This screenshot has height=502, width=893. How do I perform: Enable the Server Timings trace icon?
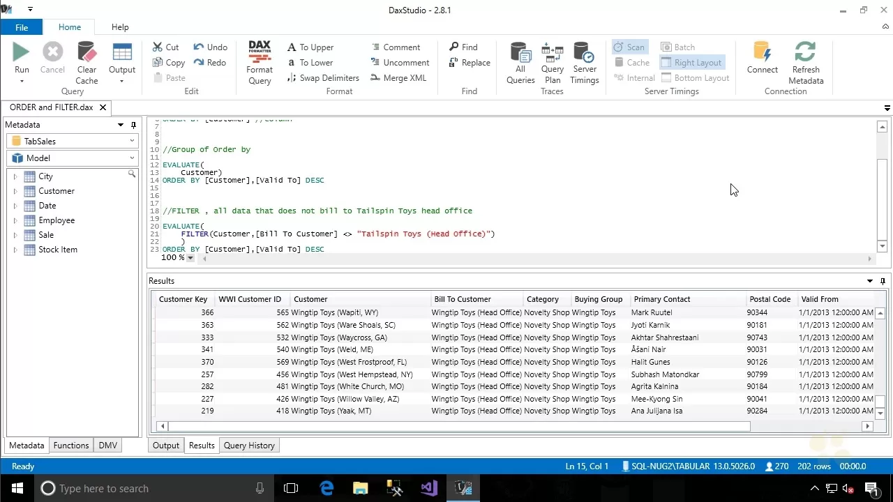(584, 61)
